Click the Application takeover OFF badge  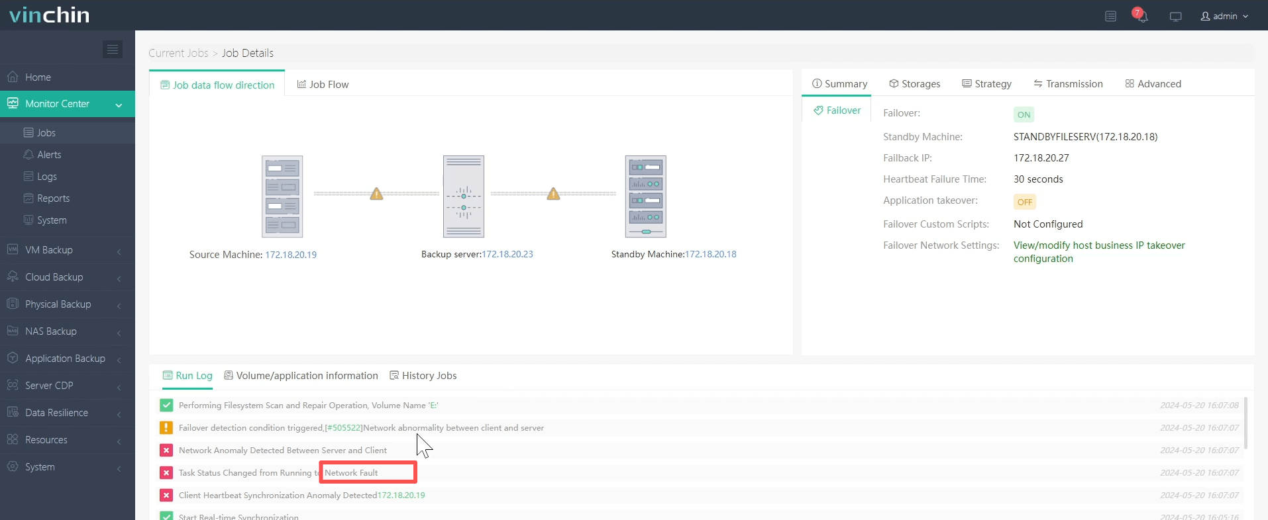tap(1025, 202)
